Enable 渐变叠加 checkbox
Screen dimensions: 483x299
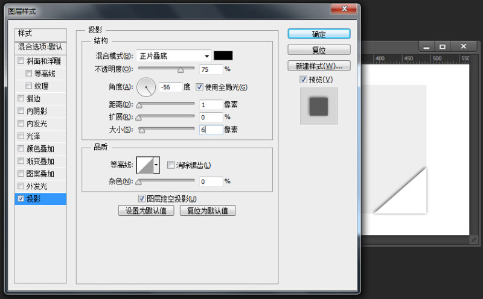(x=21, y=161)
